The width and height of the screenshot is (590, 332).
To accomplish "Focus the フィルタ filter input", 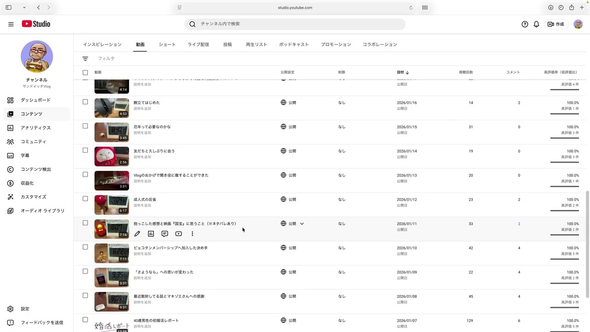I will (x=106, y=59).
